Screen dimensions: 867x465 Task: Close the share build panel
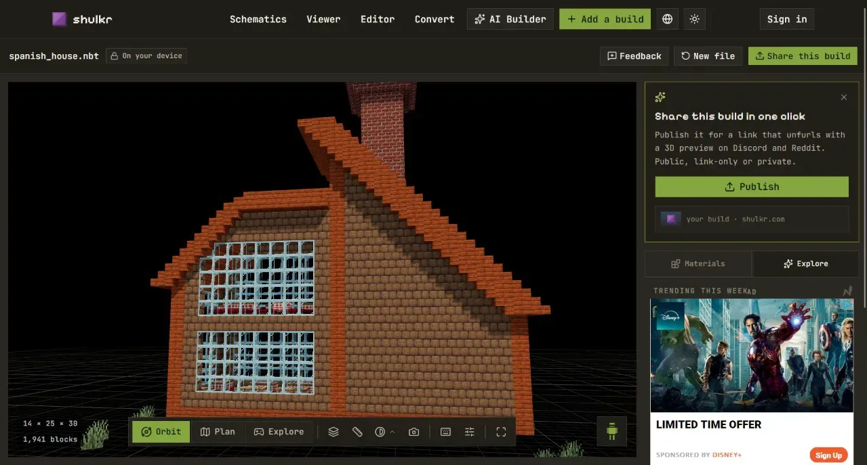pos(844,97)
